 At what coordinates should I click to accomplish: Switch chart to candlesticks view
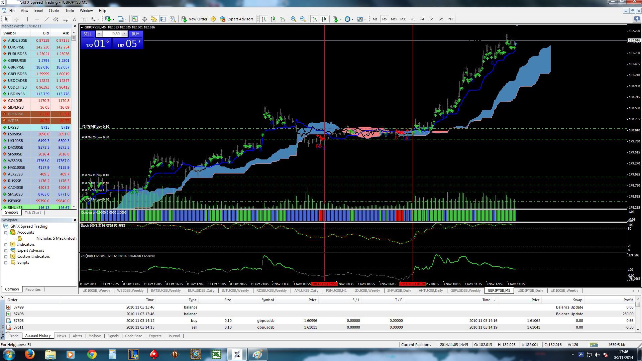(x=273, y=19)
